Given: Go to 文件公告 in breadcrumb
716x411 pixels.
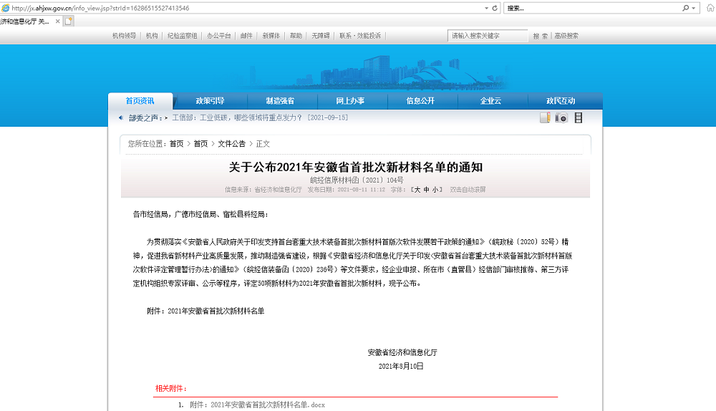Looking at the screenshot, I should [x=232, y=144].
